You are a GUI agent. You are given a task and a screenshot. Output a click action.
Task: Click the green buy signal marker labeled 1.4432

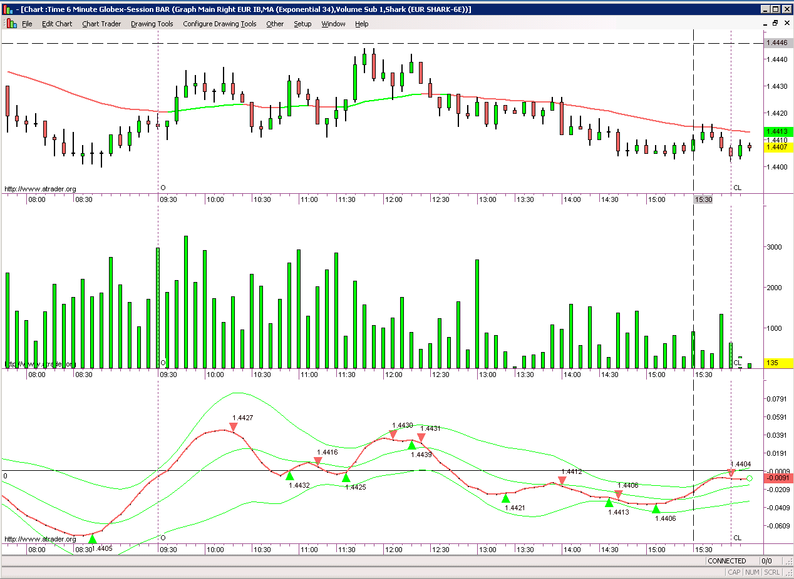point(289,476)
